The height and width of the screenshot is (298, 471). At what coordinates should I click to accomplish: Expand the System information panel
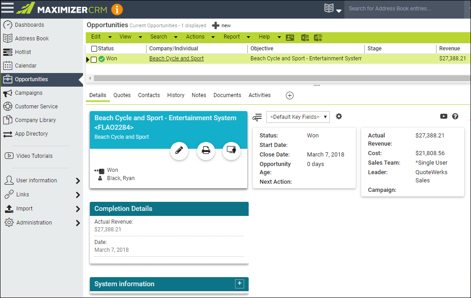(x=240, y=284)
